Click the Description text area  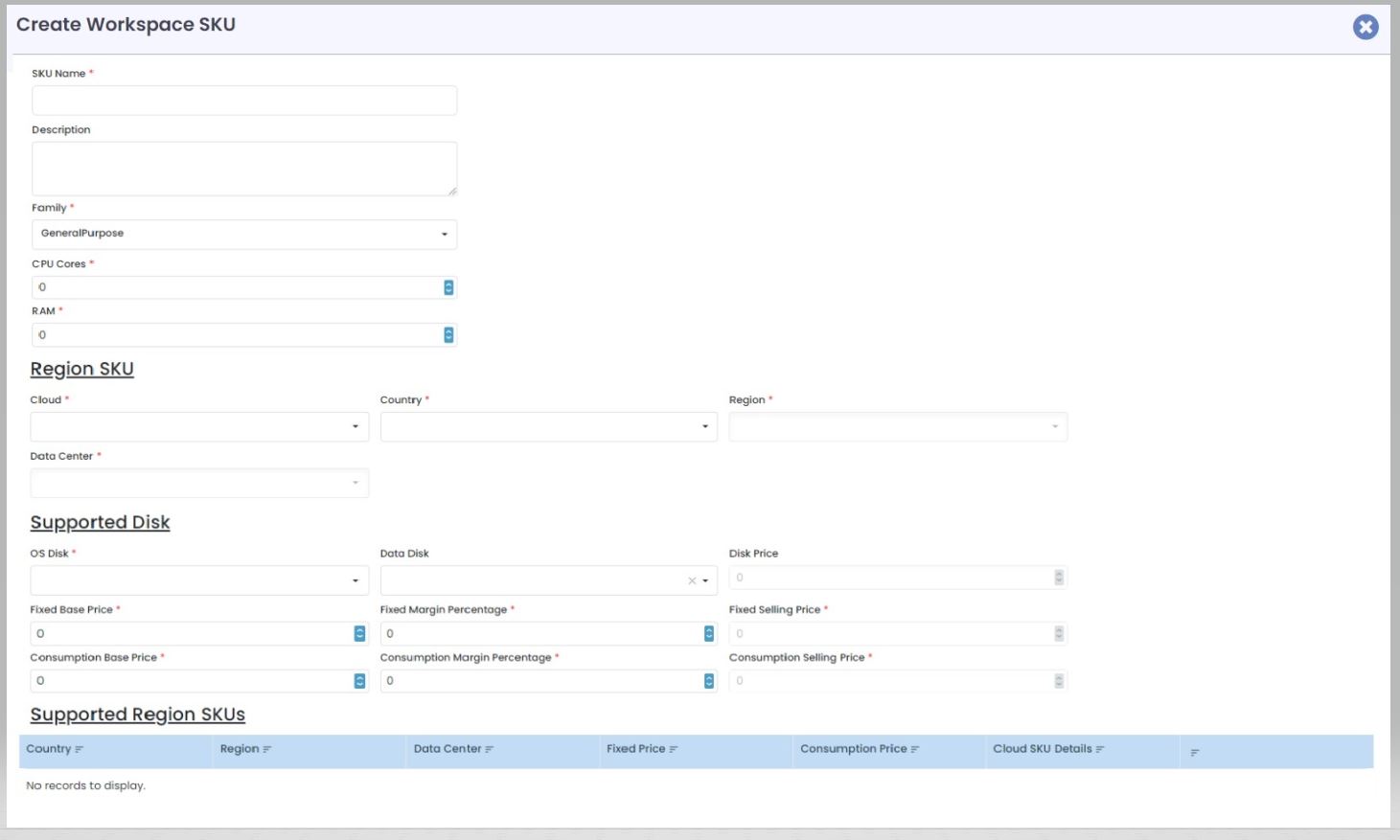(x=244, y=169)
